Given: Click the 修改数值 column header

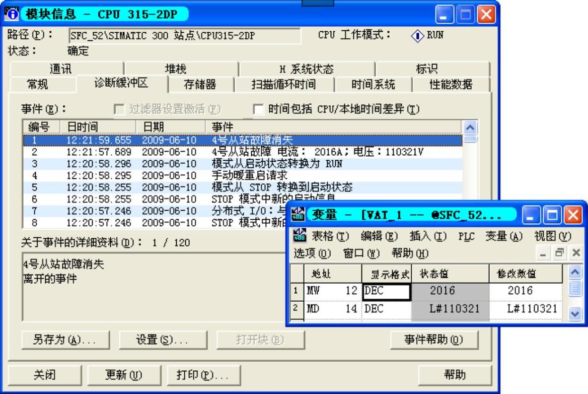Looking at the screenshot, I should [x=526, y=274].
